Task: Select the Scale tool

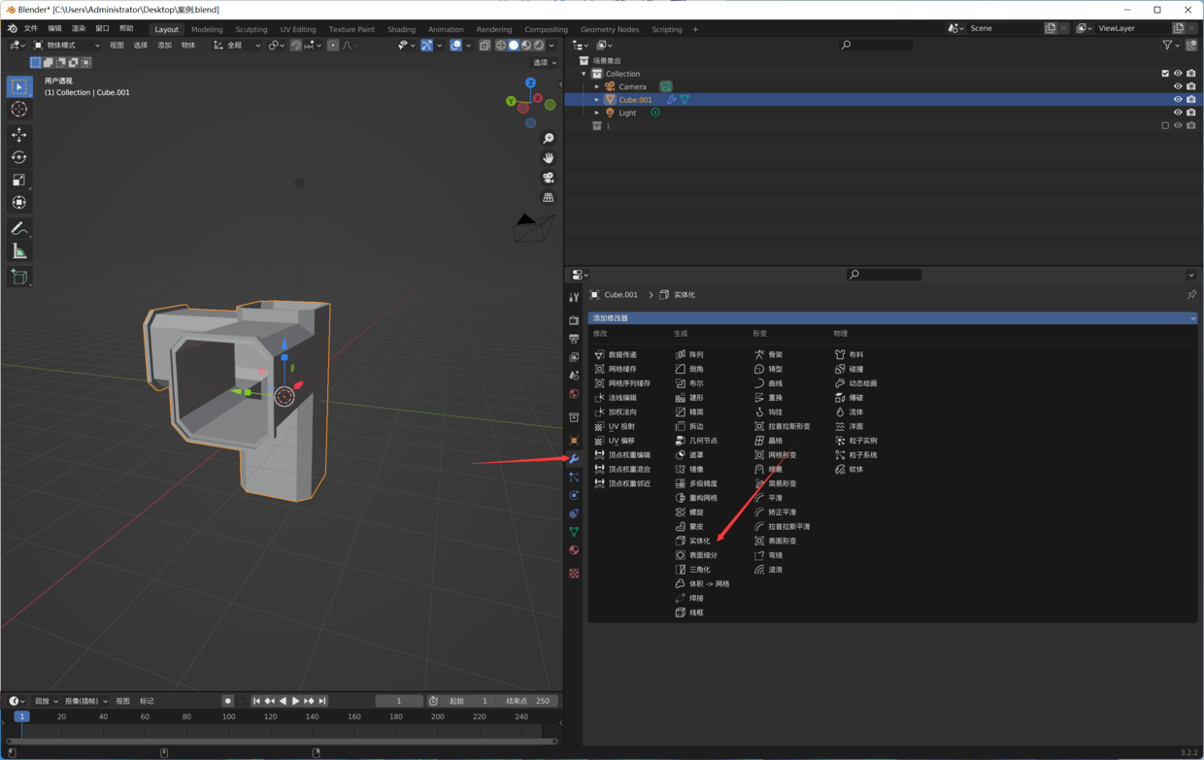Action: [x=18, y=180]
